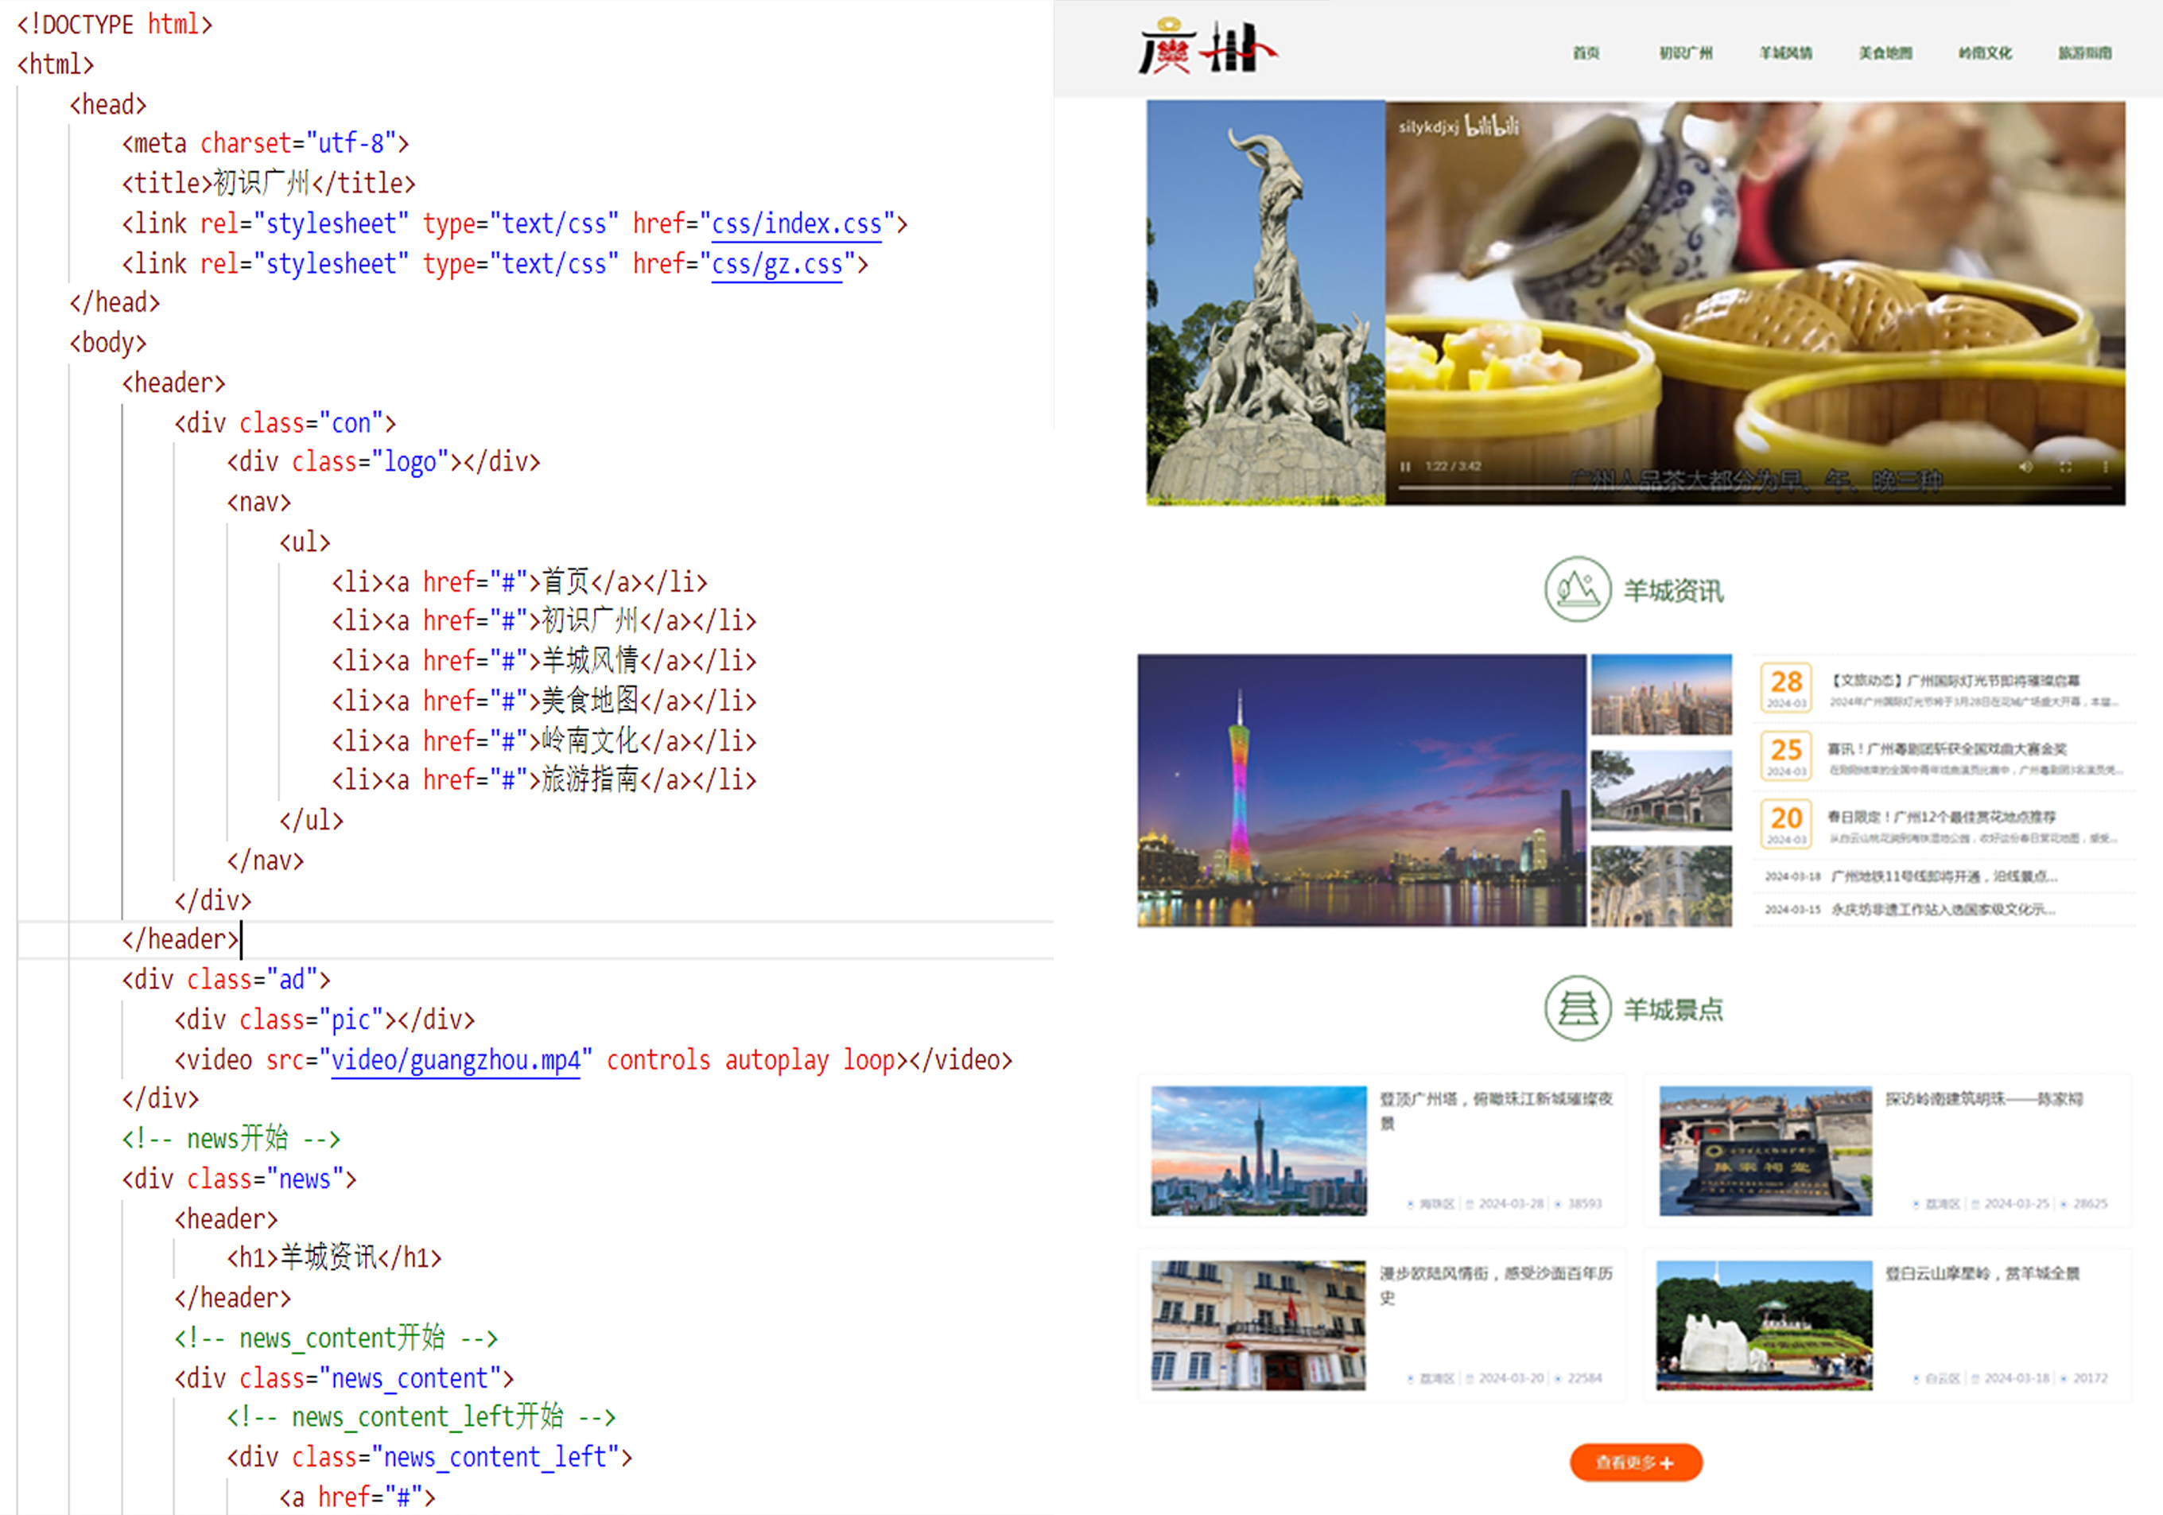Click the <!-- news开始 --> comment line
The height and width of the screenshot is (1515, 2163).
click(x=231, y=1139)
